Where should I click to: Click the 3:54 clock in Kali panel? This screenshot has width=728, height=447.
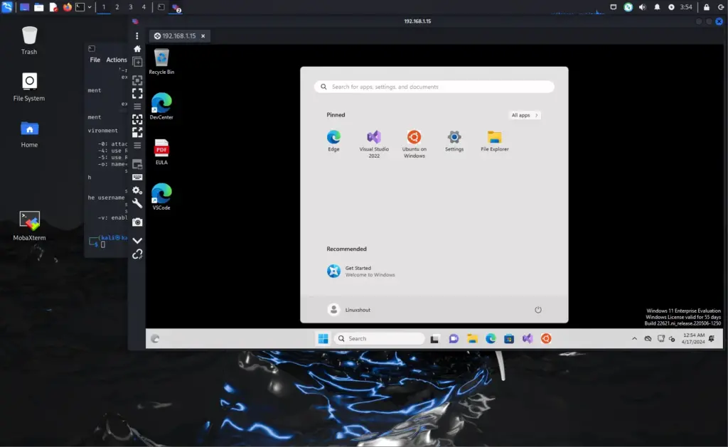point(686,7)
